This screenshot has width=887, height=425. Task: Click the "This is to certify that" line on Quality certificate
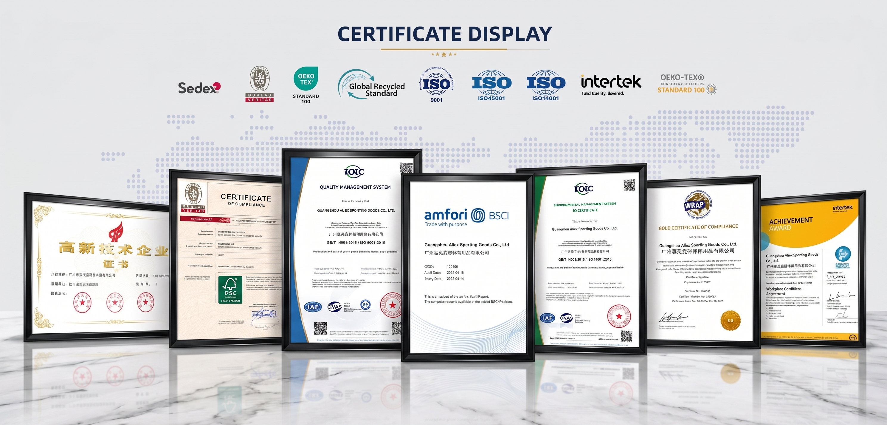pos(355,201)
